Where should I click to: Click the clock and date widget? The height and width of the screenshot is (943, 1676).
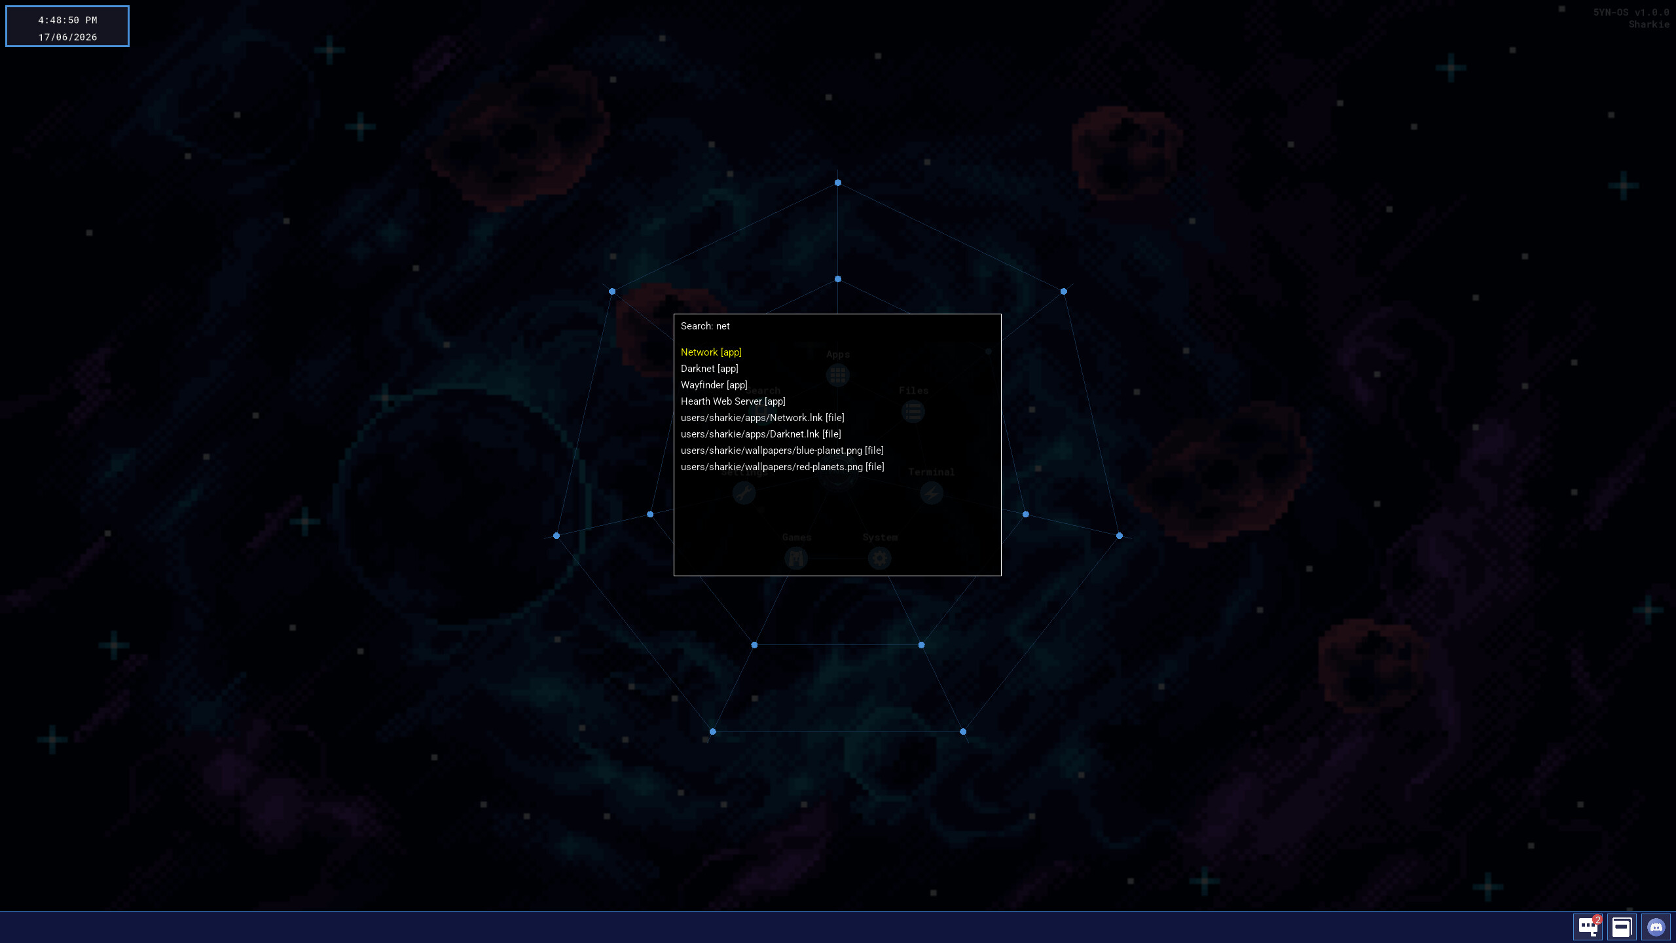67,27
